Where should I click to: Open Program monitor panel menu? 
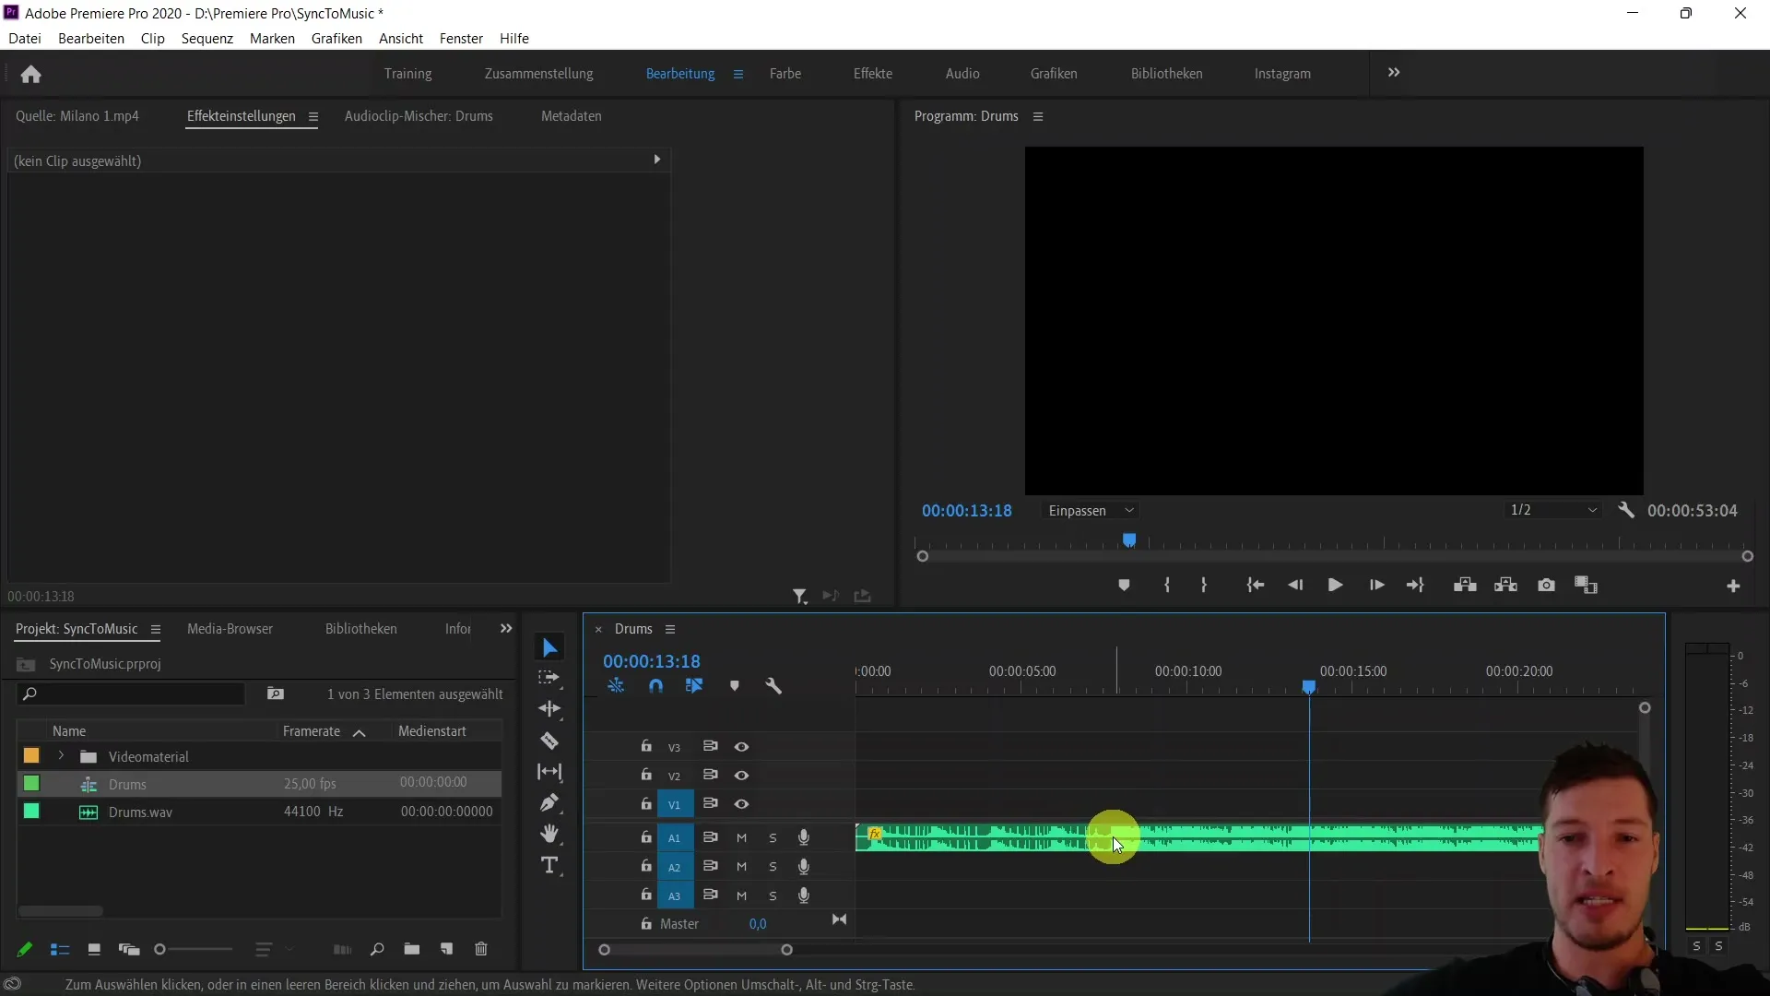tap(1038, 116)
